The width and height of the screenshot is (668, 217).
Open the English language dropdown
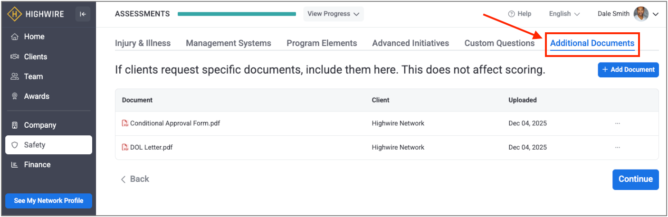click(x=564, y=14)
